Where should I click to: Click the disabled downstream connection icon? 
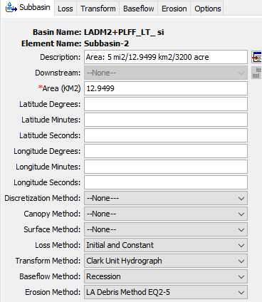pos(257,73)
